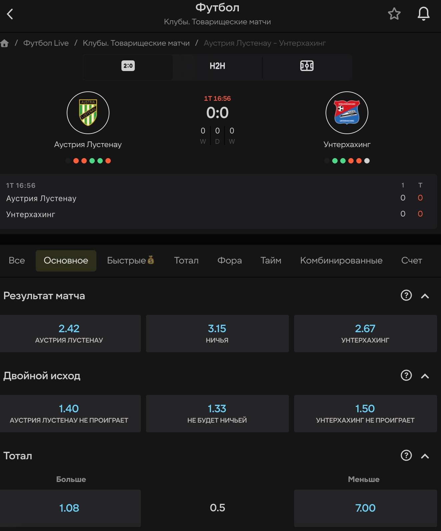This screenshot has width=441, height=531.
Task: Go back using the top-left arrow
Action: pyautogui.click(x=10, y=14)
